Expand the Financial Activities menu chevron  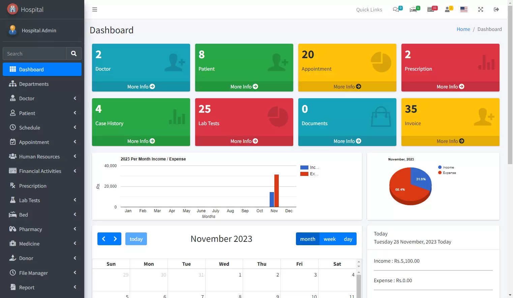click(x=75, y=171)
